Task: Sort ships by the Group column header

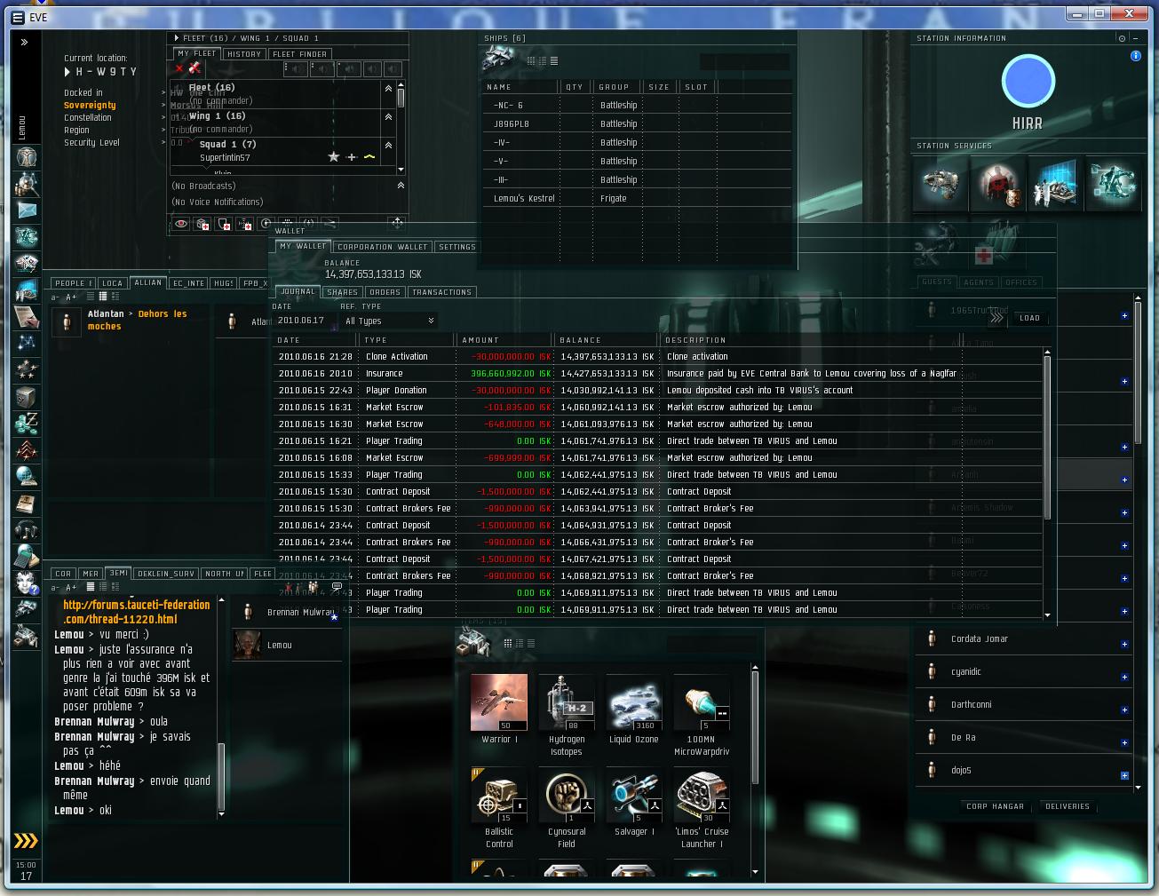Action: tap(615, 87)
